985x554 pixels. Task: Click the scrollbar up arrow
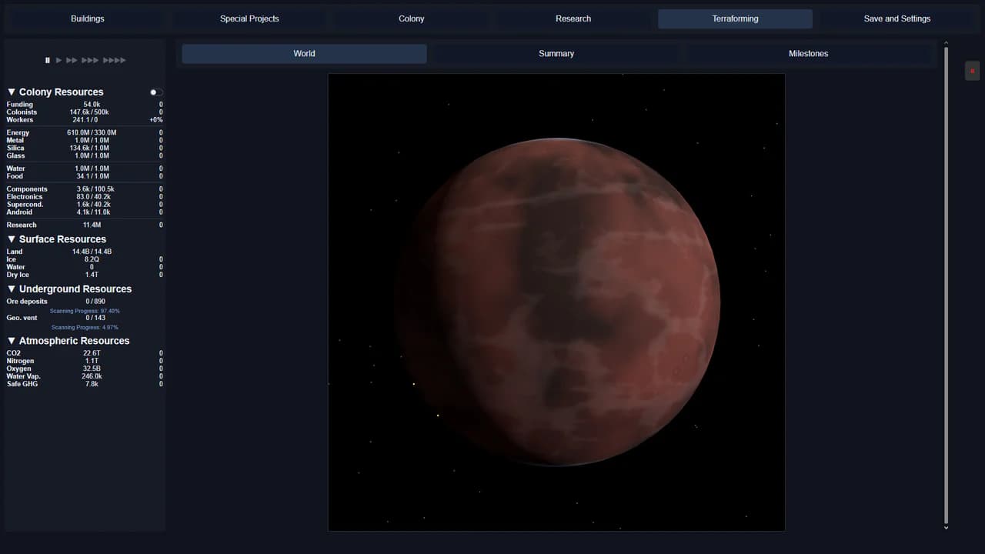[946, 43]
